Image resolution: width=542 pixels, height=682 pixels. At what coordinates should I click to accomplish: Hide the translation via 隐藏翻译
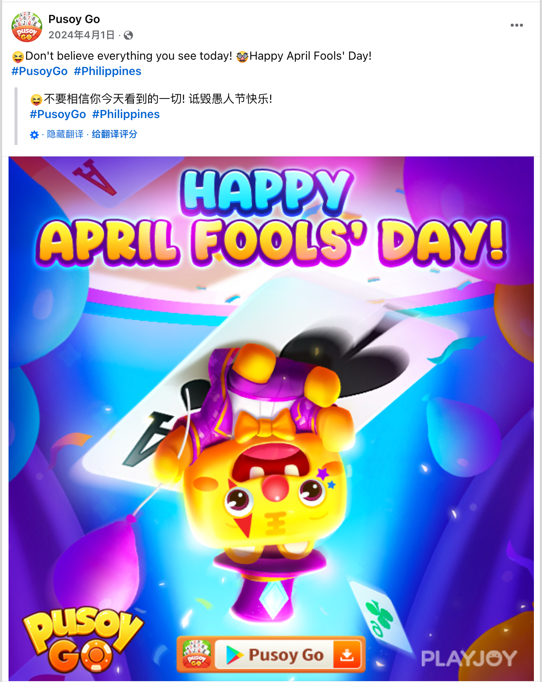point(65,134)
